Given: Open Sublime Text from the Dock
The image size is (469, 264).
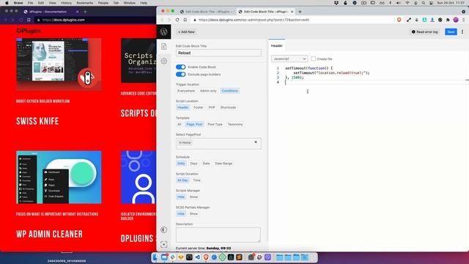Looking at the screenshot, I should tap(239, 257).
